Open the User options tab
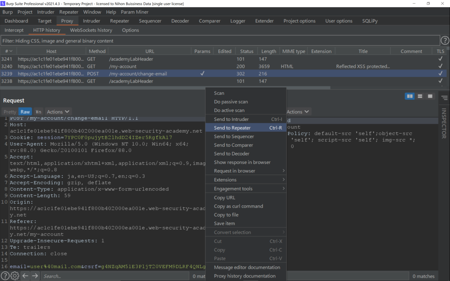 point(339,21)
